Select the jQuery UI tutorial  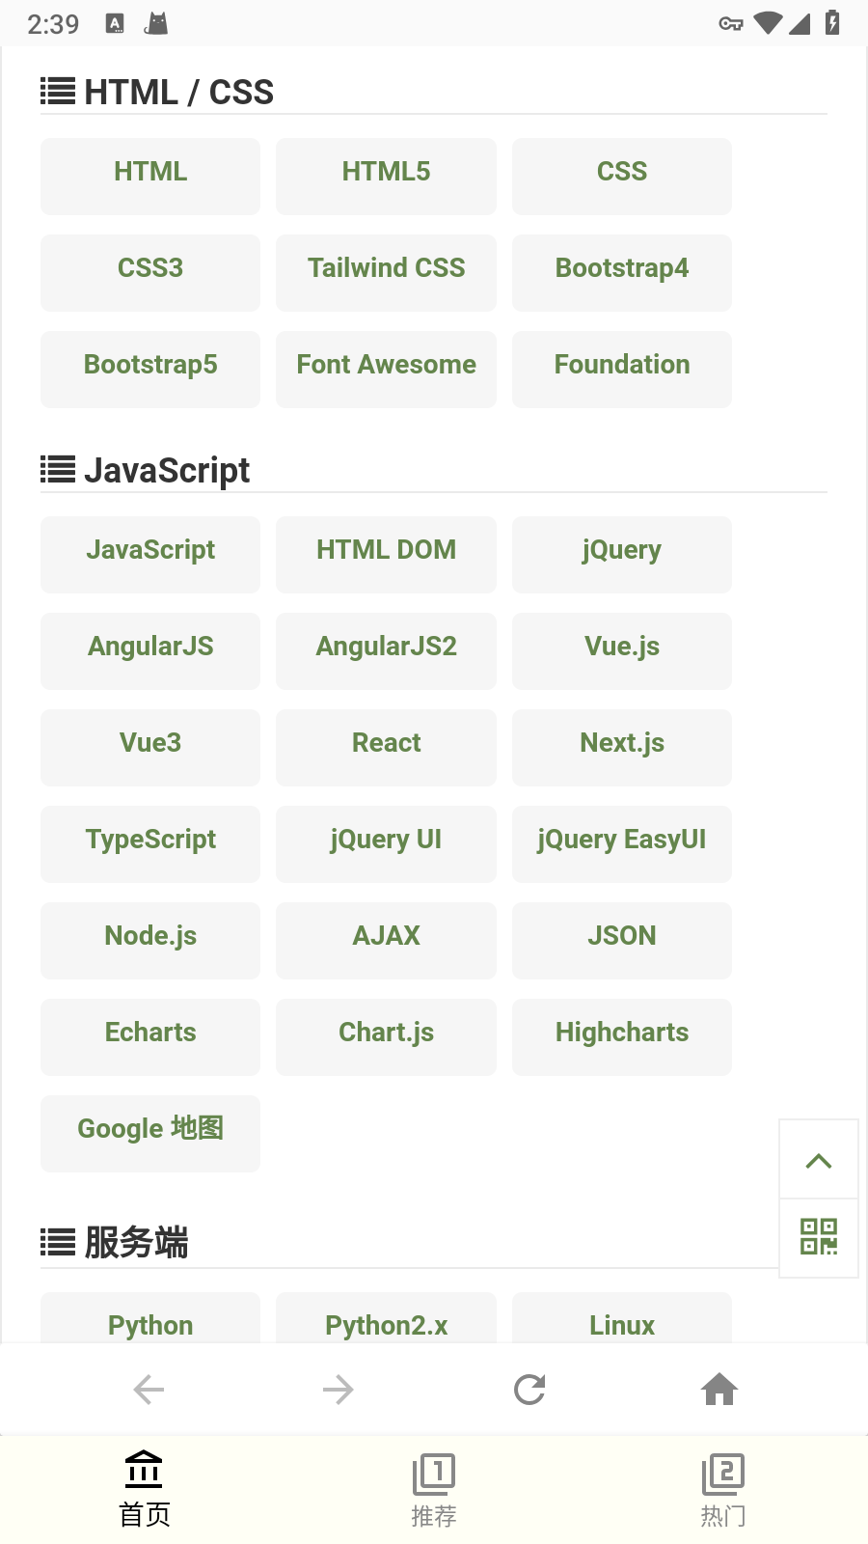click(x=386, y=843)
